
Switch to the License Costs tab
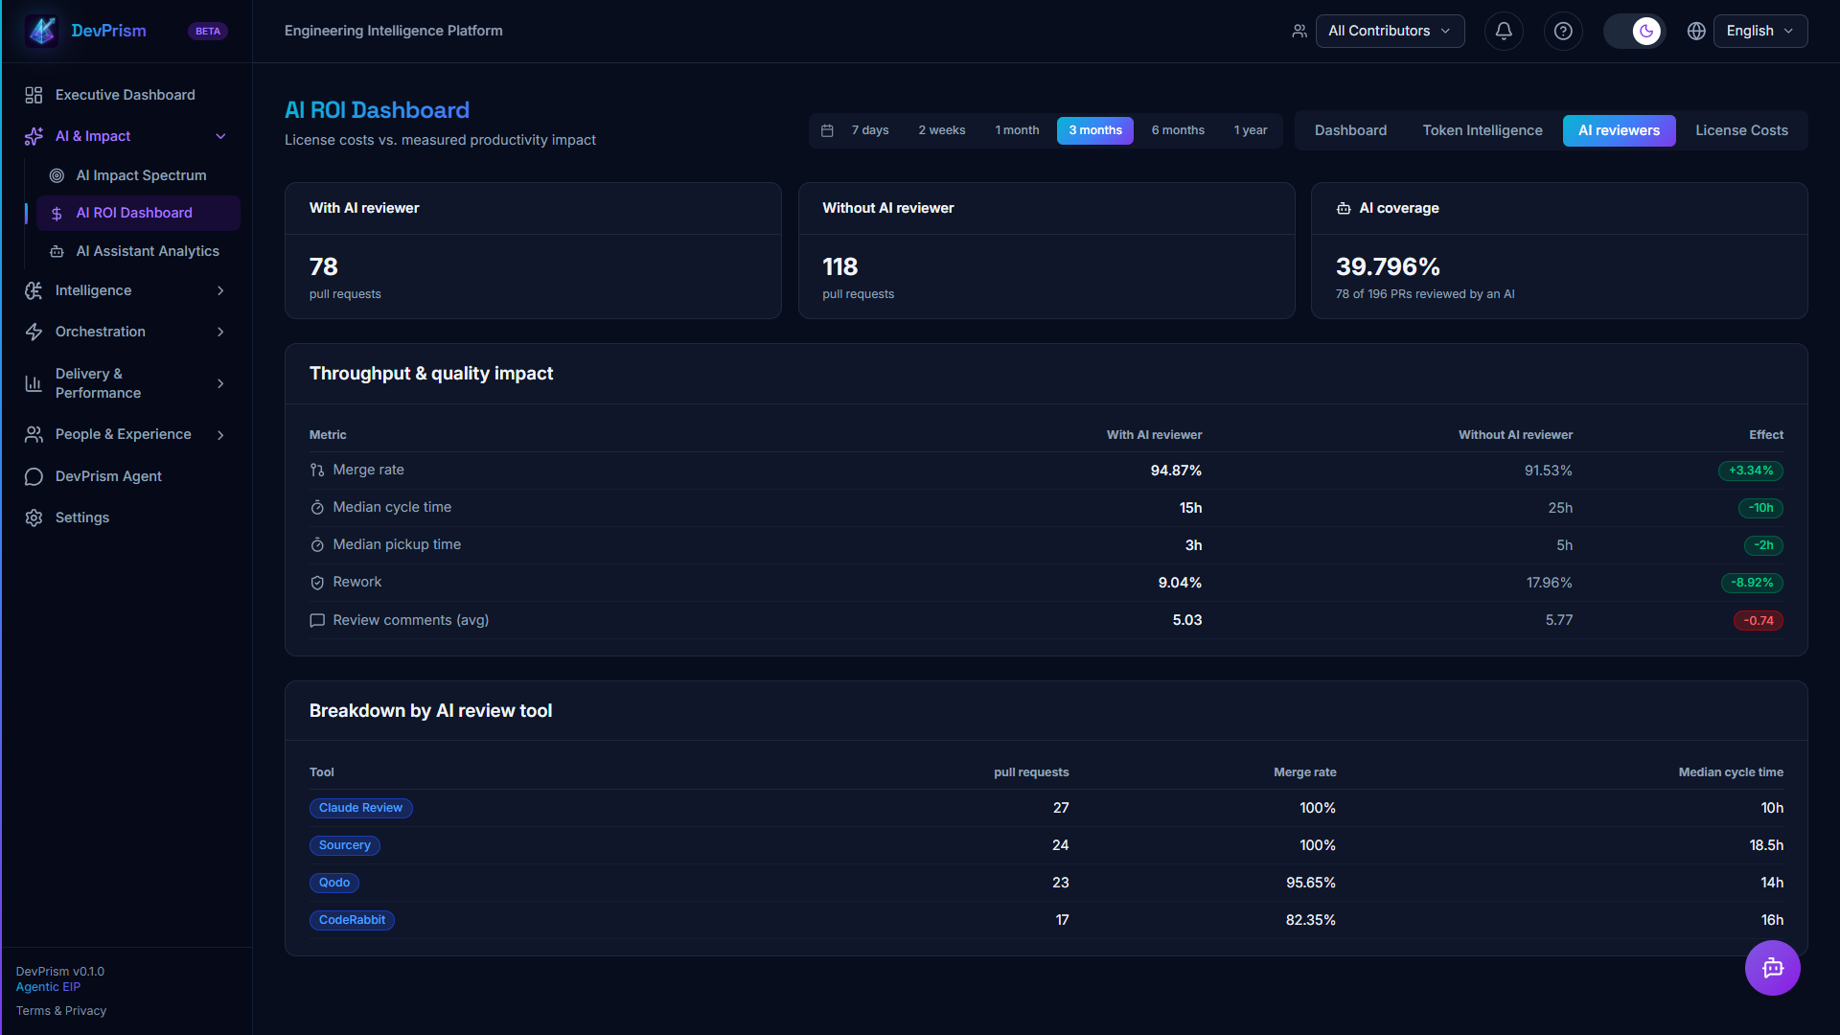coord(1741,130)
